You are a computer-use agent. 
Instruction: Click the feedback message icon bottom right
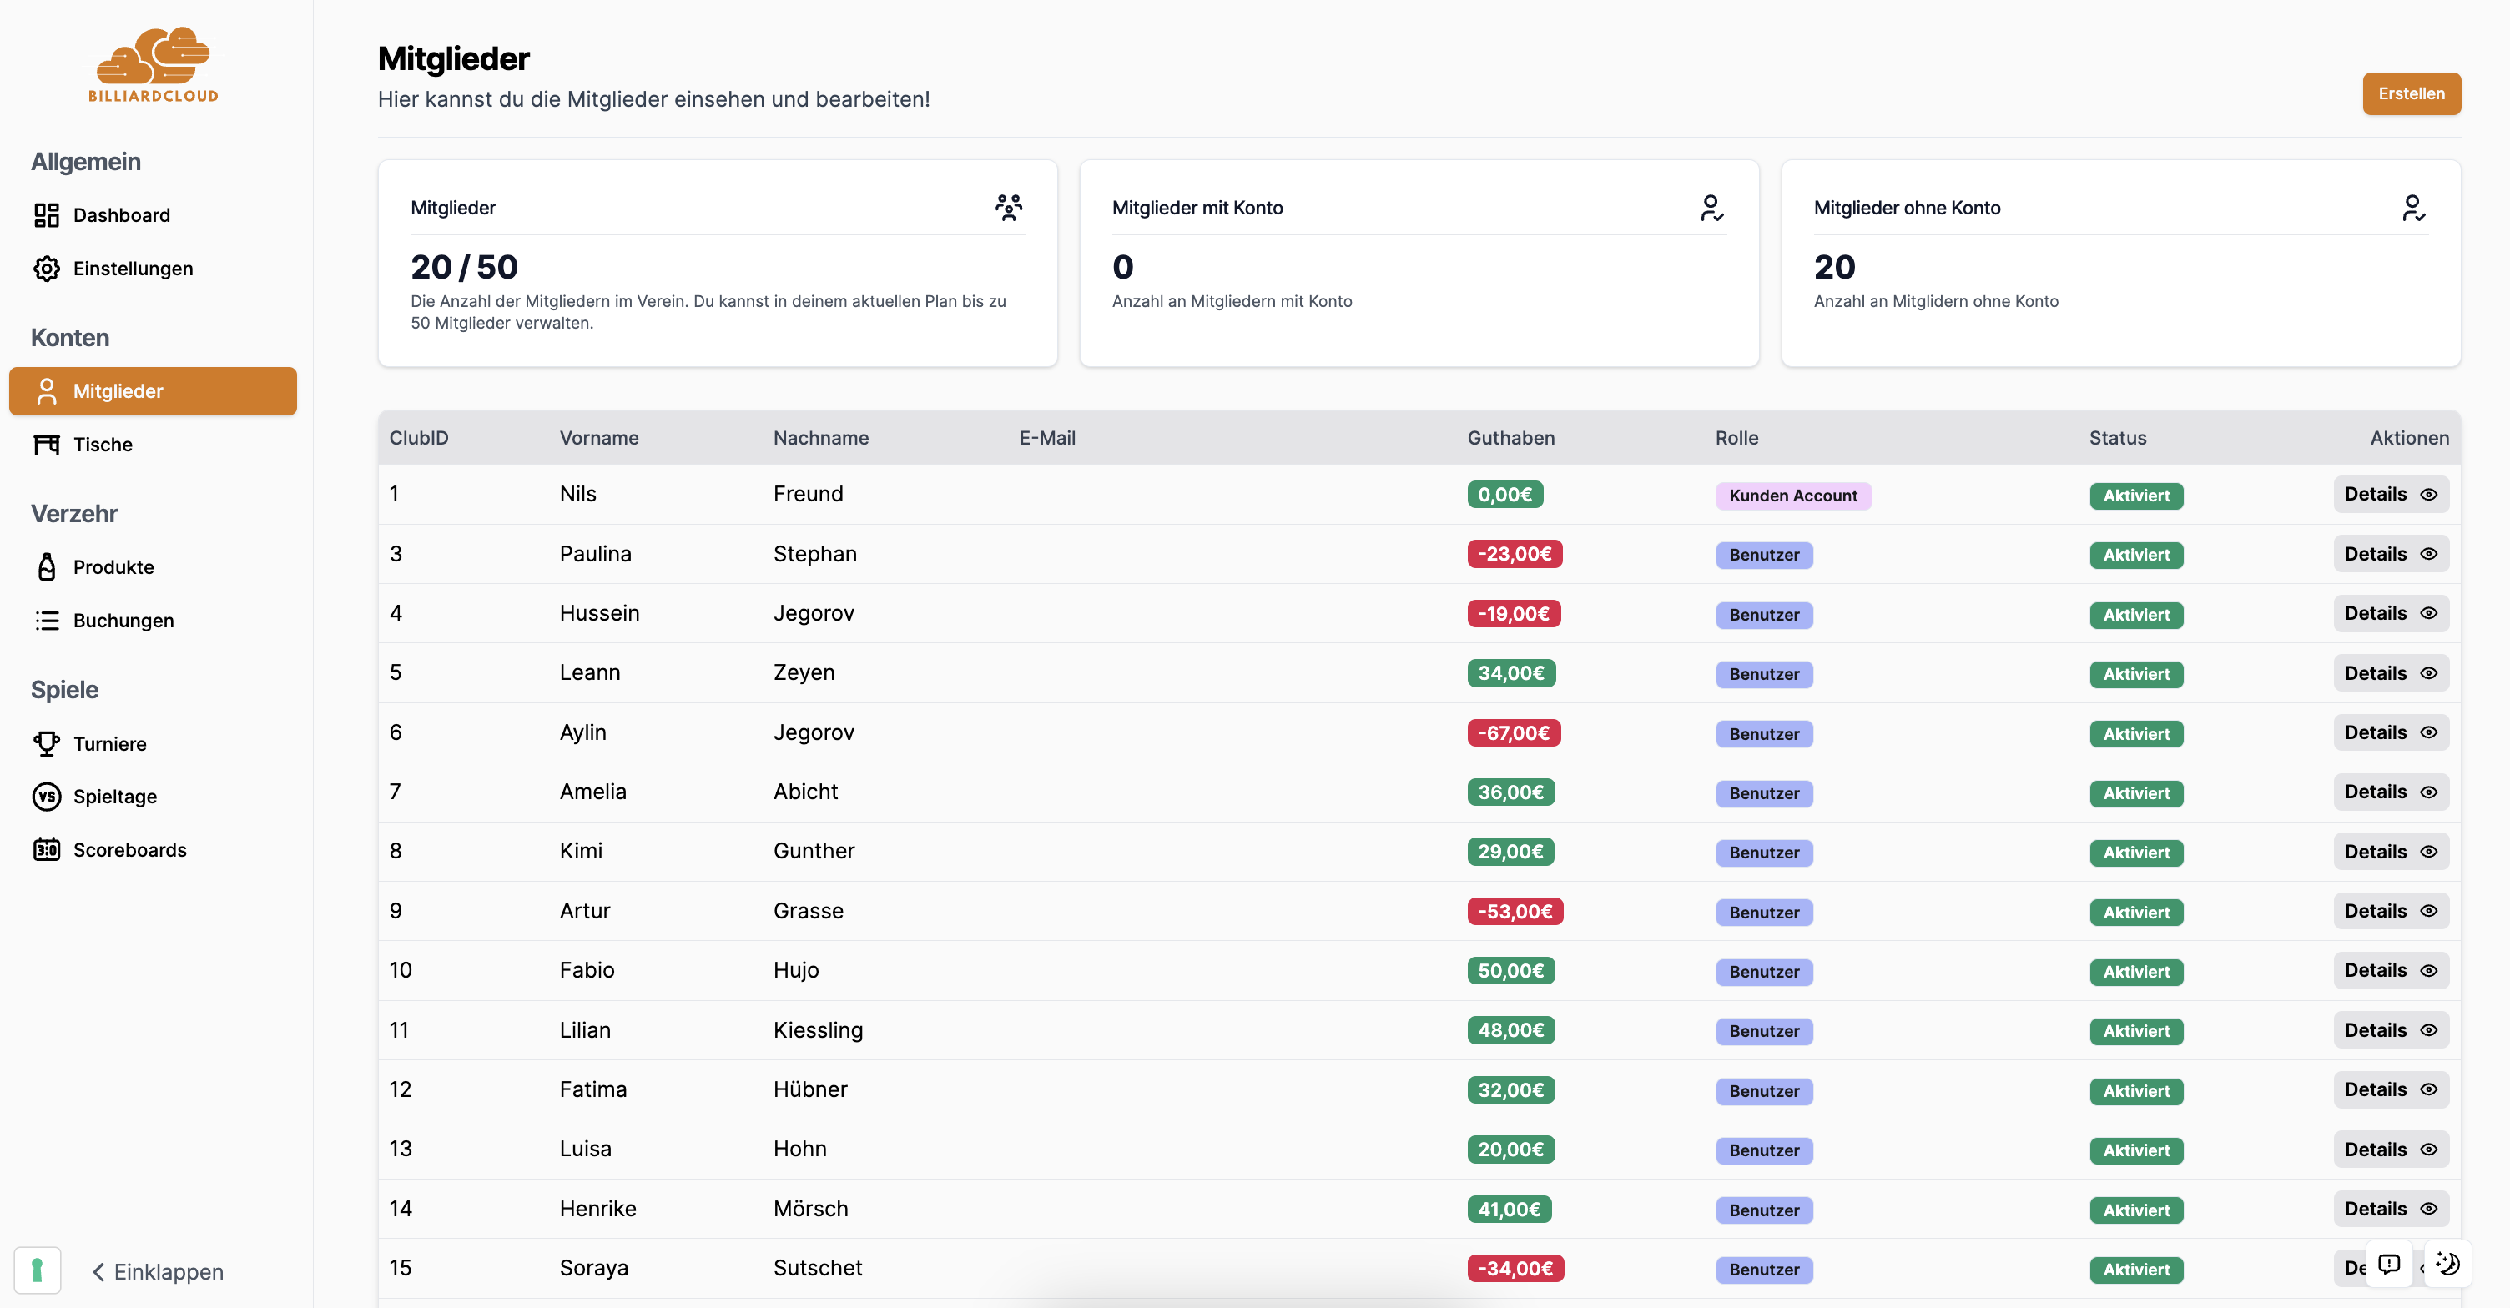coord(2388,1265)
